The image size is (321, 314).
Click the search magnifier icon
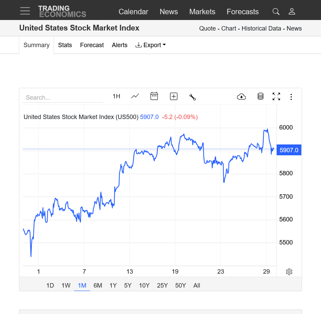(x=276, y=12)
